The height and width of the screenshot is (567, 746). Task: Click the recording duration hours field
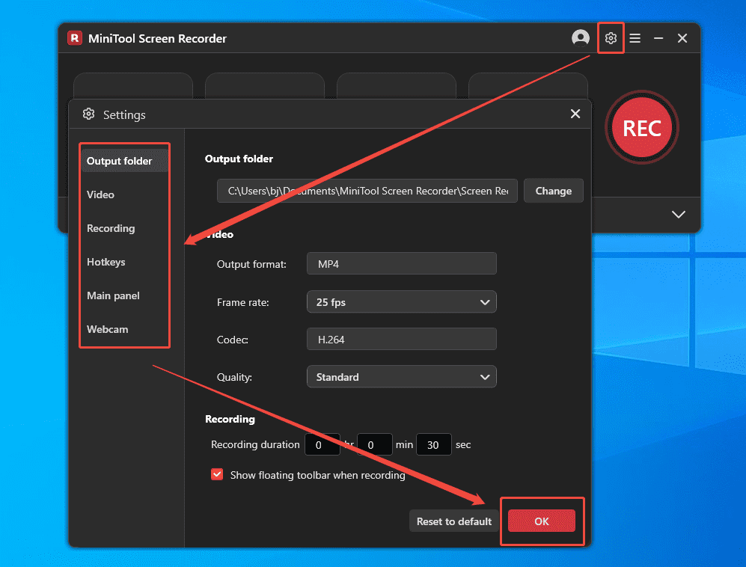pyautogui.click(x=322, y=445)
